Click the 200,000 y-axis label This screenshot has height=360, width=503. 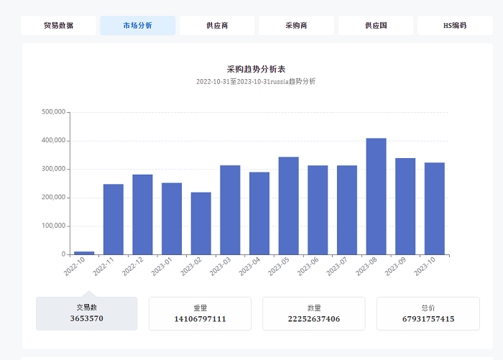(53, 198)
